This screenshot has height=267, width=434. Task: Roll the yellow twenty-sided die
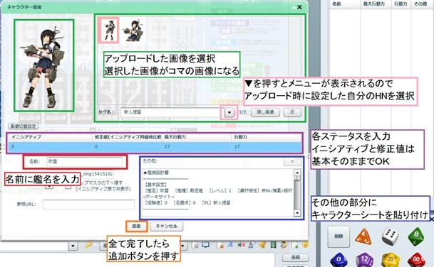391,260
